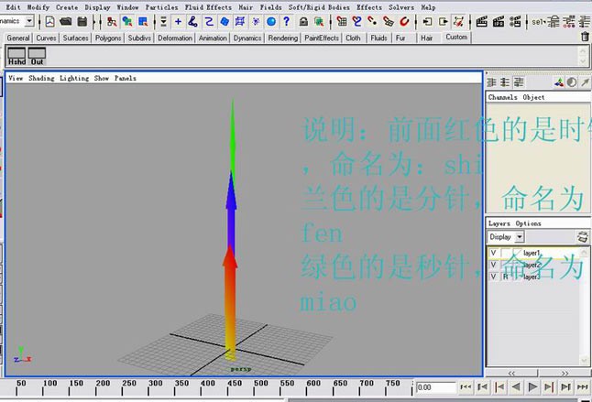This screenshot has height=402, width=592.
Task: Toggle the R display type box of layer3
Action: tap(505, 277)
